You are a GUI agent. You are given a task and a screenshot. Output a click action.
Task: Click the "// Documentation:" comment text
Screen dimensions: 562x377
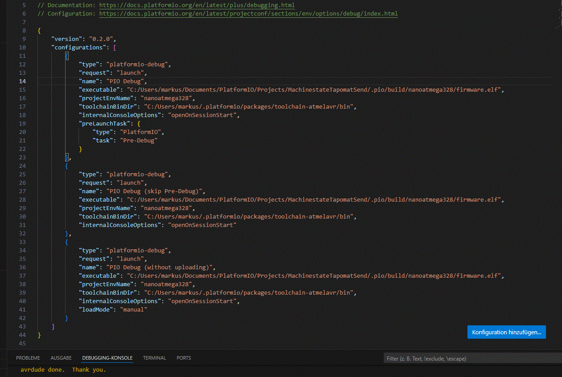[66, 5]
